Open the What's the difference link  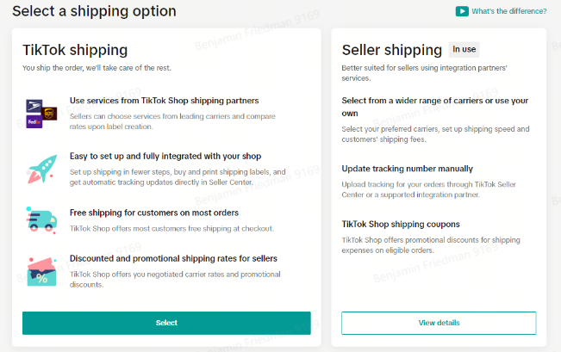pyautogui.click(x=508, y=11)
